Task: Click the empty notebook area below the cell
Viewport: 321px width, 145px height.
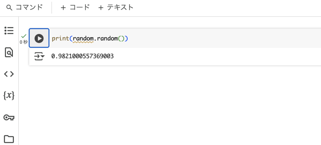Action: tap(170, 105)
